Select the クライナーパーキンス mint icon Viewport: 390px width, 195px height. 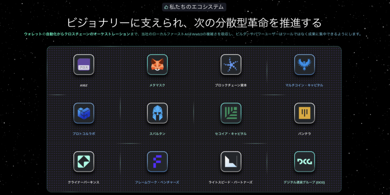[x=84, y=162]
